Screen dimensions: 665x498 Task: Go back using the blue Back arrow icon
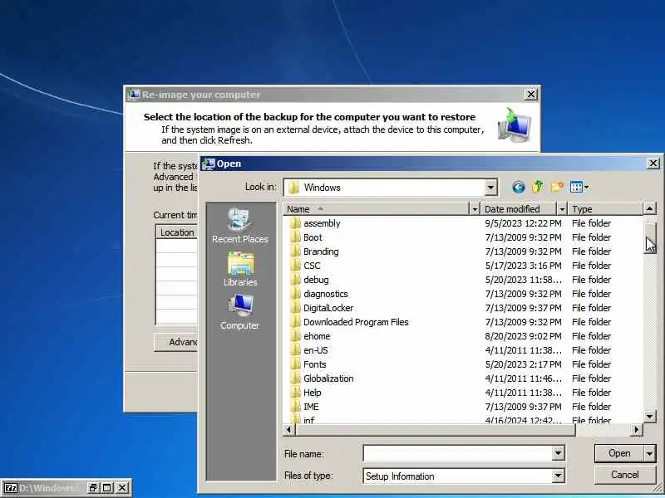point(518,187)
